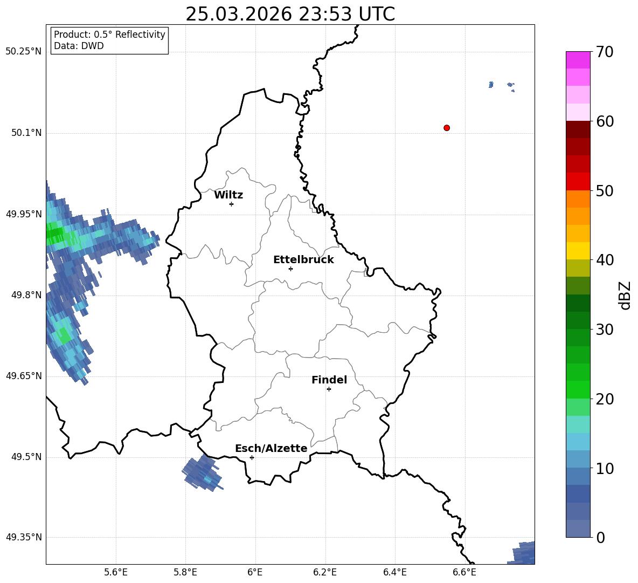Click the small radar echo southwest of Esch/Alzette

coord(203,474)
